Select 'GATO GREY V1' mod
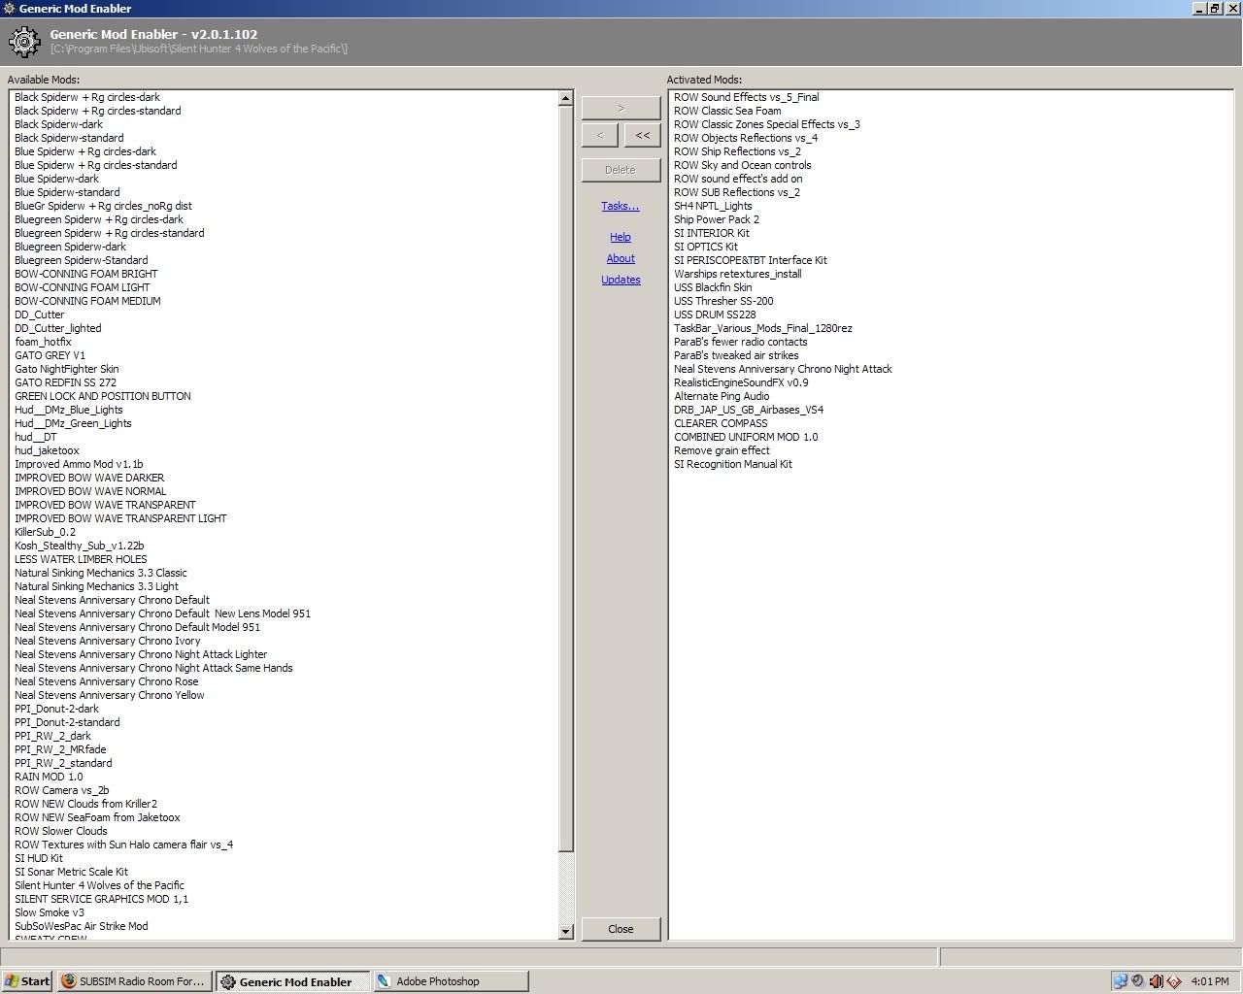Image resolution: width=1243 pixels, height=994 pixels. point(50,355)
